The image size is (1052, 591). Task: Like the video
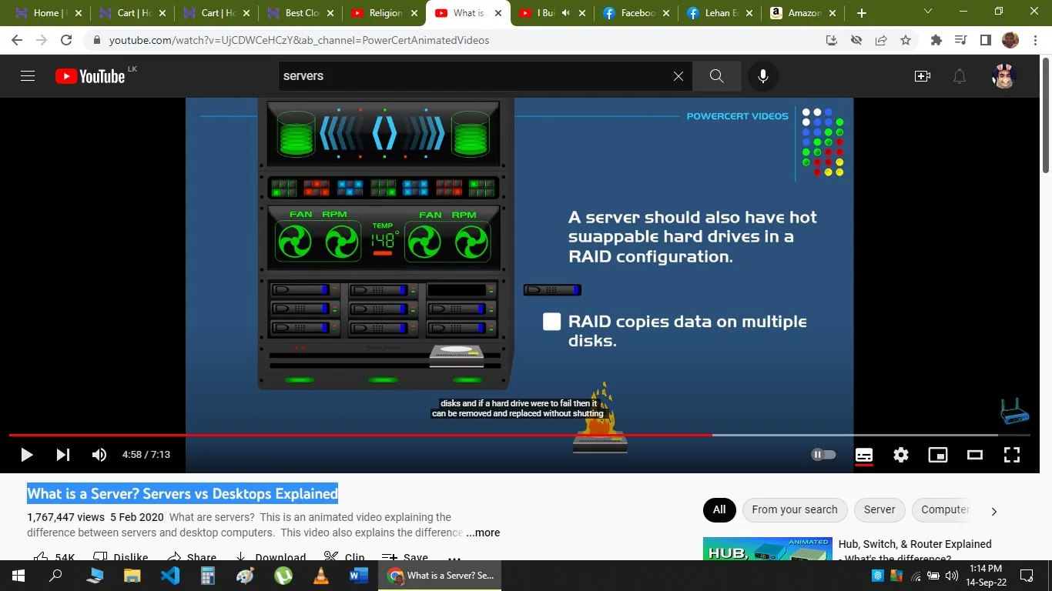coord(46,556)
